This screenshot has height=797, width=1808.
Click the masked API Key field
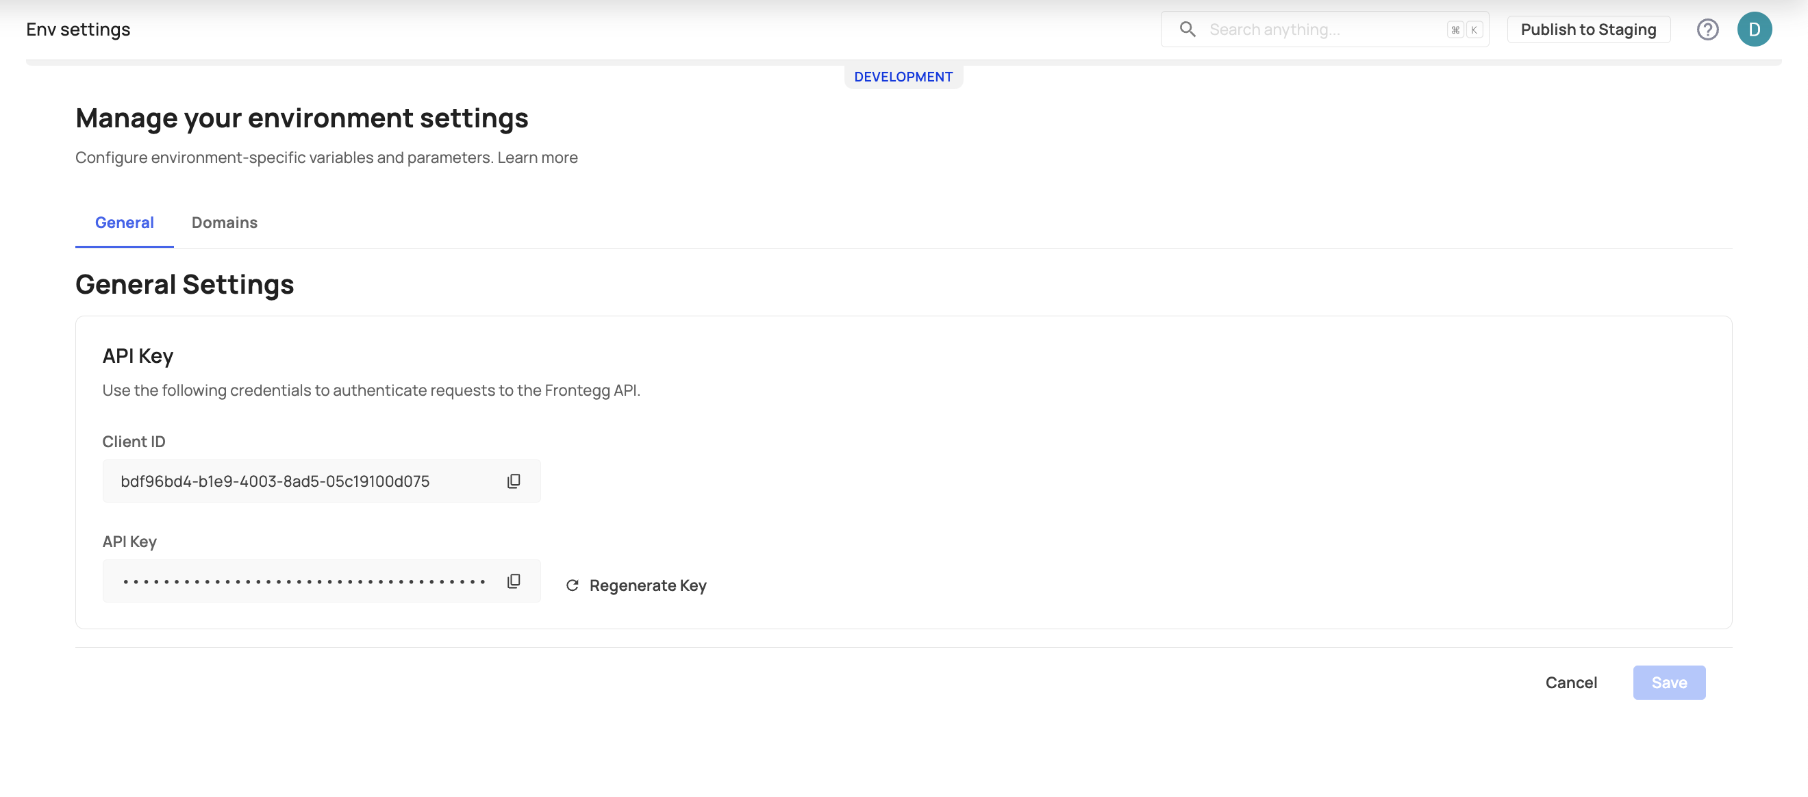coord(302,581)
